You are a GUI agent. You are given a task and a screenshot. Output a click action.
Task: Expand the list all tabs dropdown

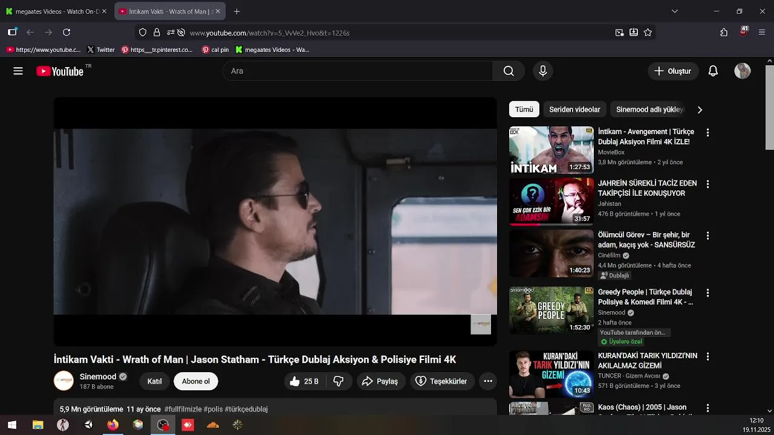click(x=675, y=11)
